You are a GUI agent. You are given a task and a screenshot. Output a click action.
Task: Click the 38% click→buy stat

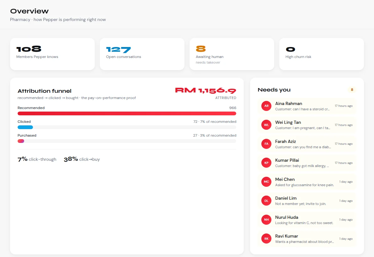point(82,159)
